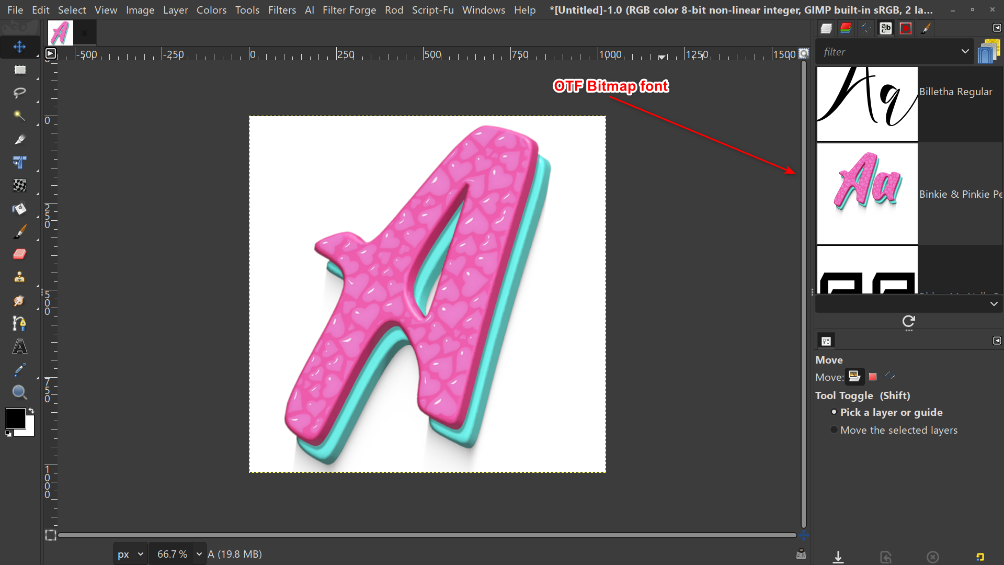Screen dimensions: 1004x565
Task: Enable Pick a layer or guide
Action: pyautogui.click(x=835, y=412)
